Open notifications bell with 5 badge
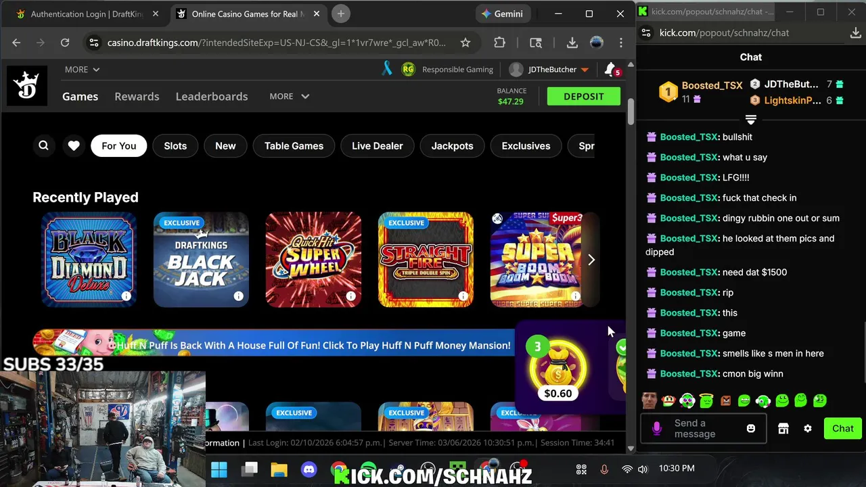866x487 pixels. [611, 70]
